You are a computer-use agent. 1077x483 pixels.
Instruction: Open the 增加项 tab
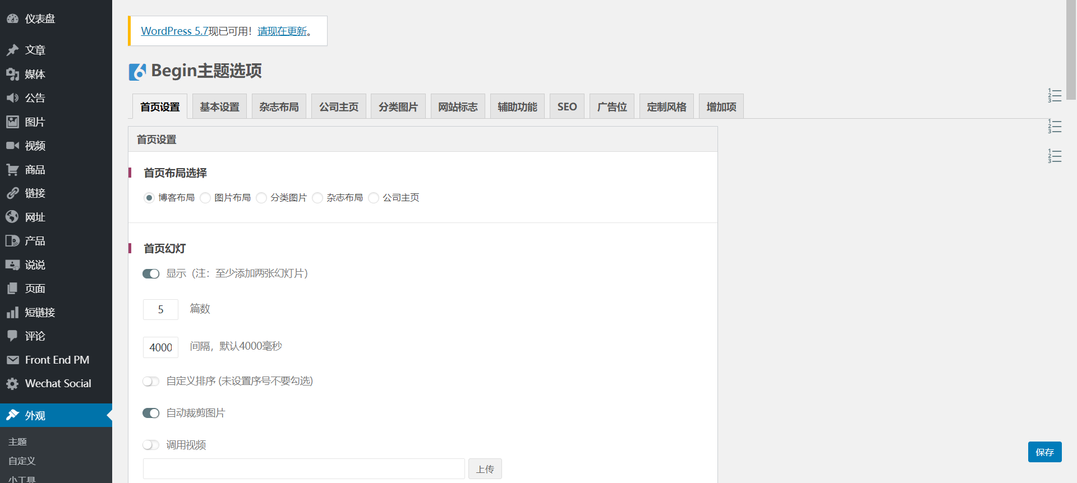point(721,106)
